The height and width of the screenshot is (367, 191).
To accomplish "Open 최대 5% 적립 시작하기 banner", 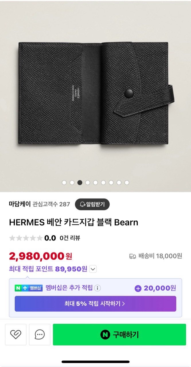I will point(95,304).
